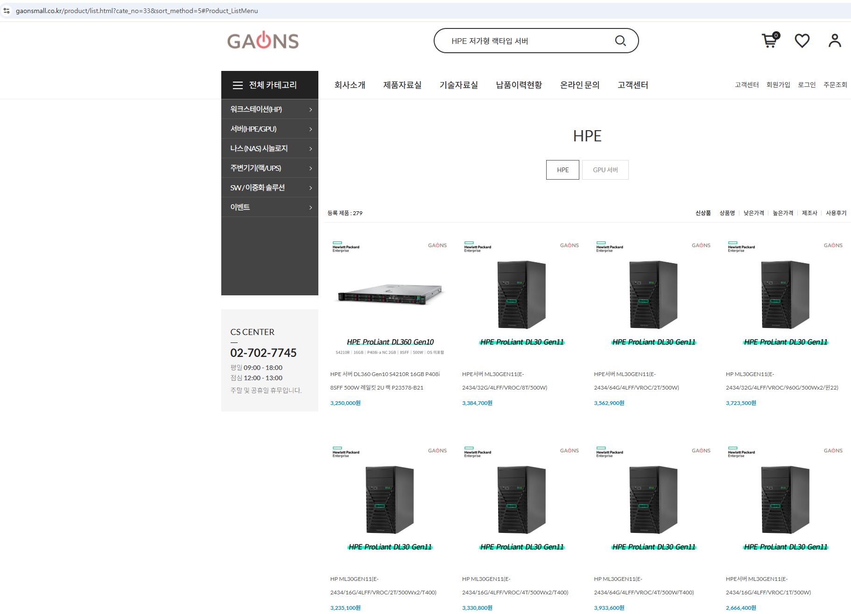This screenshot has height=614, width=851.
Task: Expand 워크스테이션(HP) category arrow
Action: 310,110
